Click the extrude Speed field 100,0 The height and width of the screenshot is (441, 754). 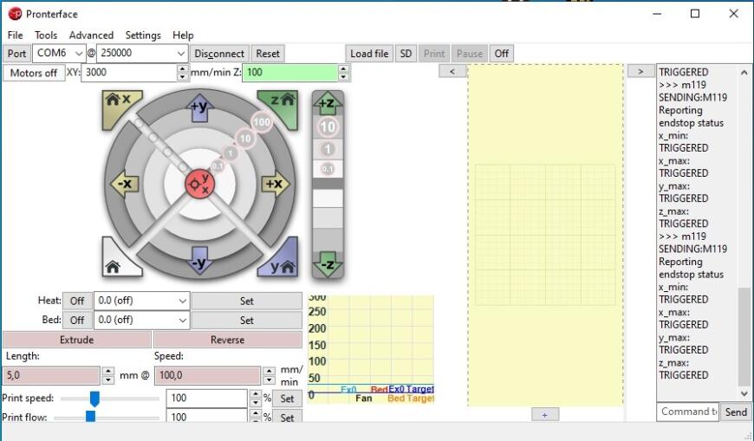208,376
